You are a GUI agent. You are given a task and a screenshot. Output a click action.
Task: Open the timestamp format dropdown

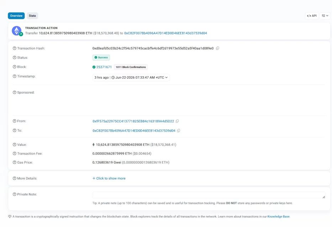131,77
